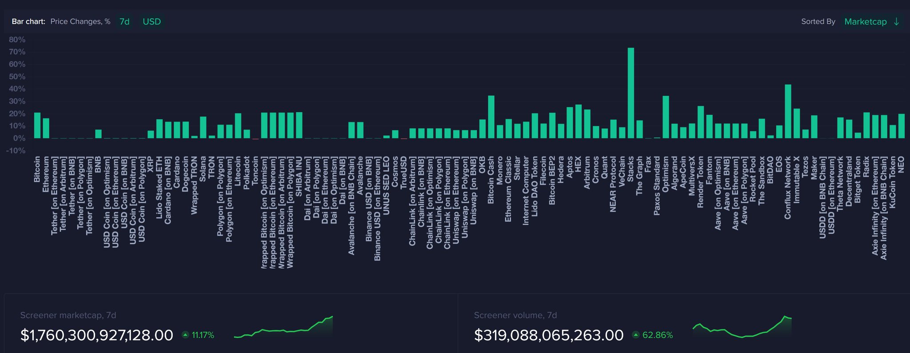Toggle sort direction with the down arrow
This screenshot has width=910, height=353.
(x=897, y=22)
